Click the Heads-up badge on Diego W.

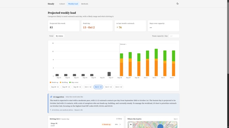[106, 125]
